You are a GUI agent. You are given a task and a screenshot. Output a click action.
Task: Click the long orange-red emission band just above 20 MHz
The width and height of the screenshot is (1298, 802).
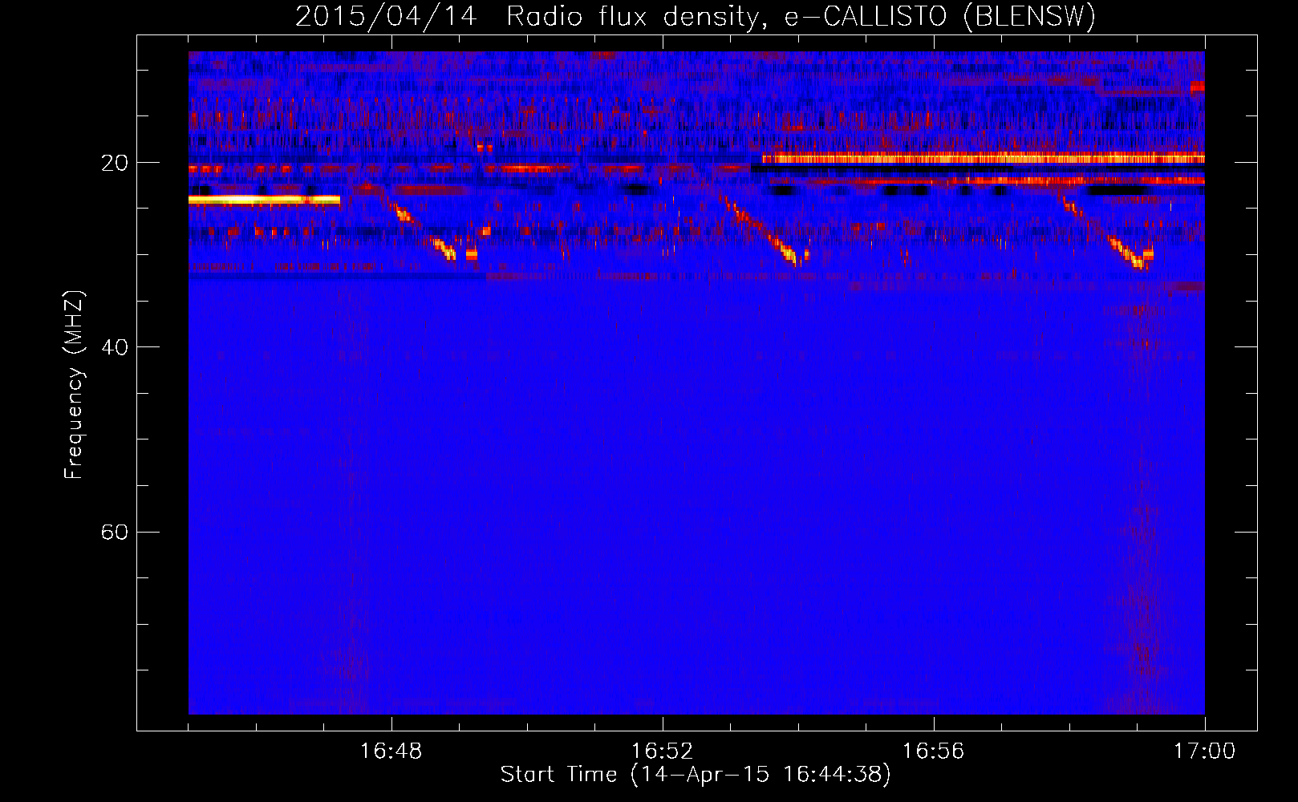(983, 158)
